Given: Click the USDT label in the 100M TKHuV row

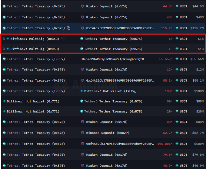Looking at the screenshot, I should pos(183,91).
